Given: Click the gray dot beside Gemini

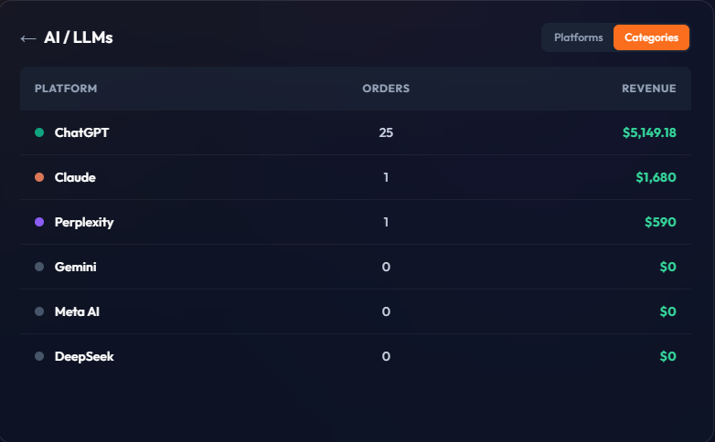Looking at the screenshot, I should pyautogui.click(x=39, y=267).
